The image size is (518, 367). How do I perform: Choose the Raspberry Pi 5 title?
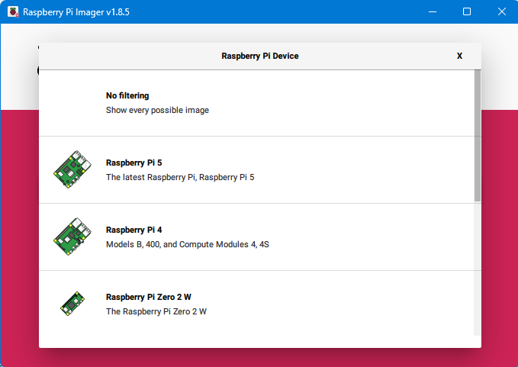tap(134, 163)
